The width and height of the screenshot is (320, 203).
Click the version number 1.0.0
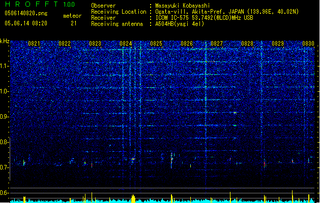click(69, 5)
